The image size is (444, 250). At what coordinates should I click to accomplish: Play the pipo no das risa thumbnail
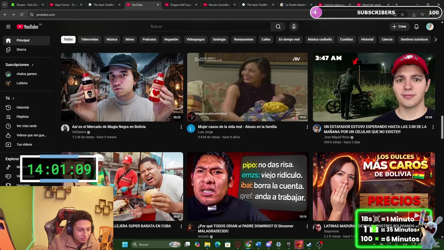pos(247,186)
